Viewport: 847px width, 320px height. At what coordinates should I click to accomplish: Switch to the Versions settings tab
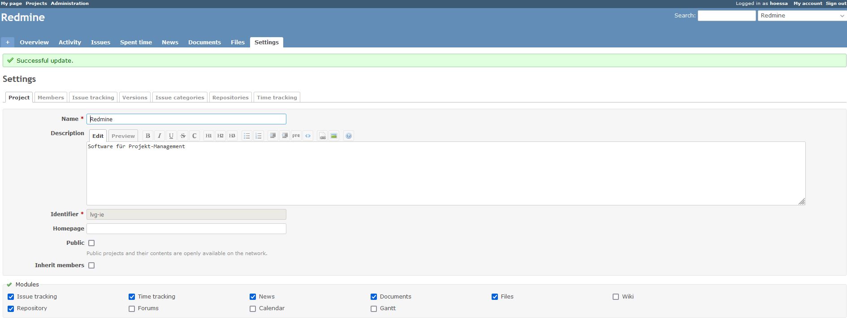coord(135,98)
